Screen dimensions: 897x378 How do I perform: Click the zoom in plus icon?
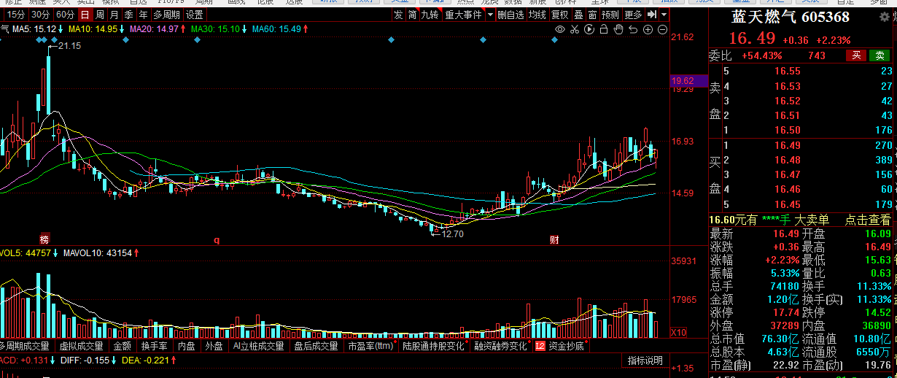click(x=648, y=29)
